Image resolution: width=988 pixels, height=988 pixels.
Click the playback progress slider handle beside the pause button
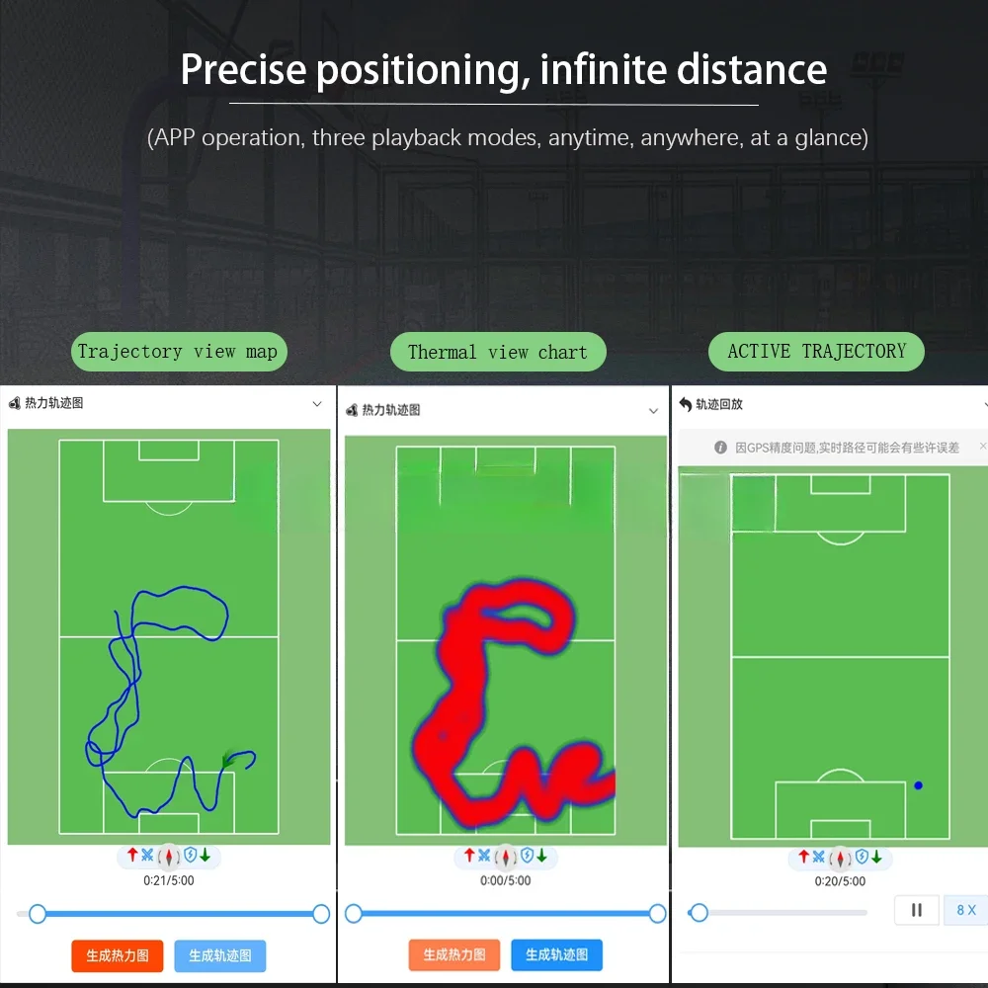699,912
